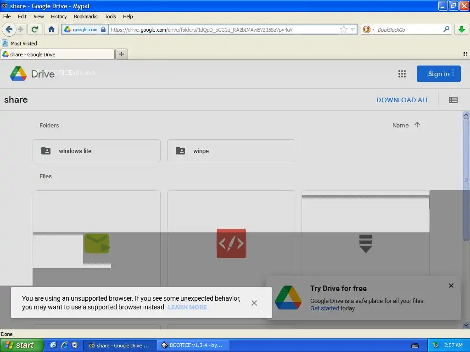470x352 pixels.
Task: Click the LEARN MORE link
Action: click(187, 307)
